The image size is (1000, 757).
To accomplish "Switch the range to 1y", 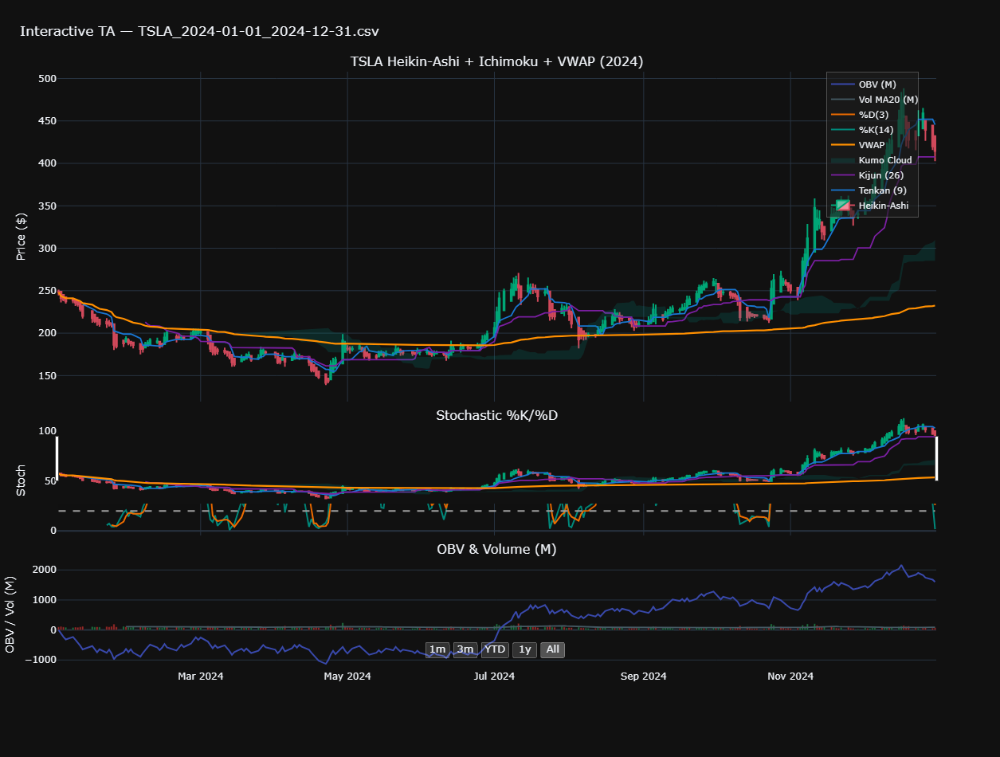I will tap(524, 649).
